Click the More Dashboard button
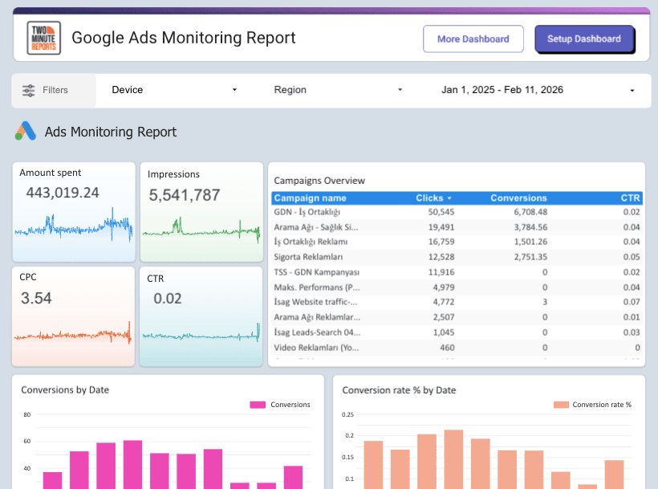 click(x=473, y=39)
